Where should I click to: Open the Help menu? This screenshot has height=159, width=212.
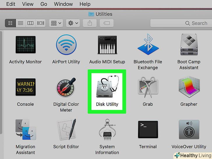pyautogui.click(x=85, y=4)
